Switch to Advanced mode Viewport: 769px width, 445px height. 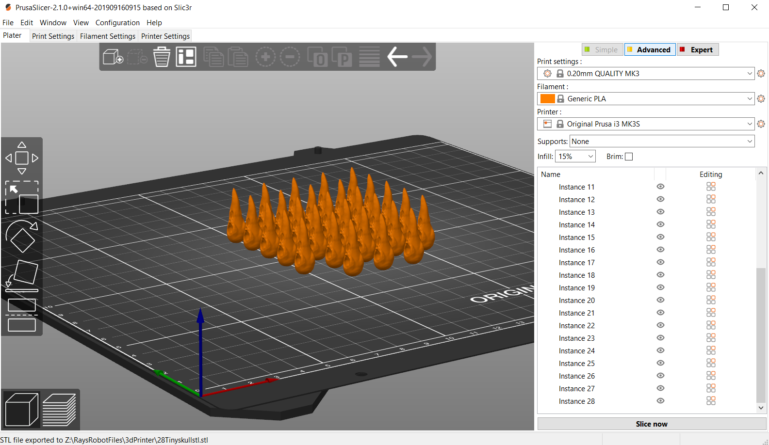coord(650,49)
